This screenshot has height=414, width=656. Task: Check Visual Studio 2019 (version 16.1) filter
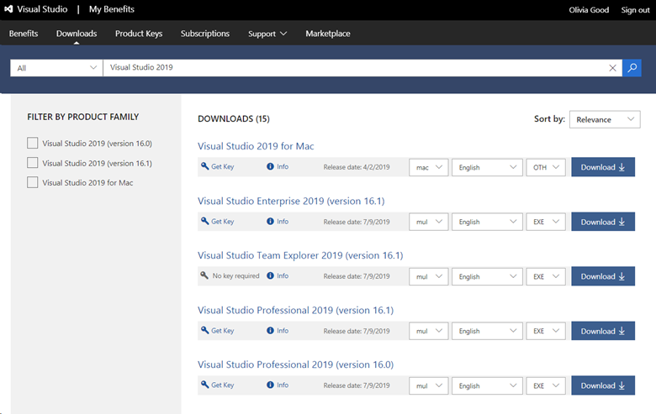pos(33,163)
